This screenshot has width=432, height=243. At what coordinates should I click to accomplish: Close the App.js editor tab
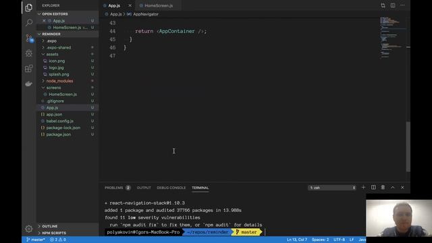130,5
